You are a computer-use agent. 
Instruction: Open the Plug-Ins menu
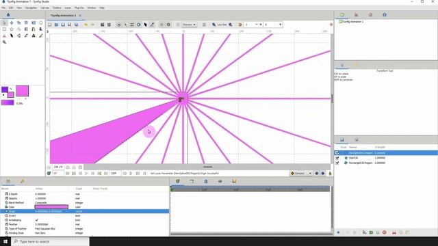click(79, 8)
